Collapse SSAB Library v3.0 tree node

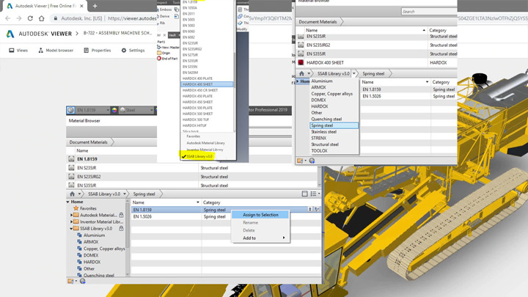71,228
